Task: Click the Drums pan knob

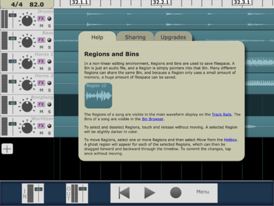Action: (27, 20)
